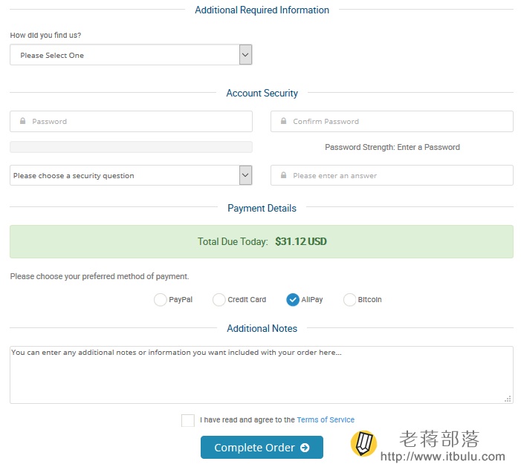
Task: Click the Confirm Password input field
Action: [392, 122]
